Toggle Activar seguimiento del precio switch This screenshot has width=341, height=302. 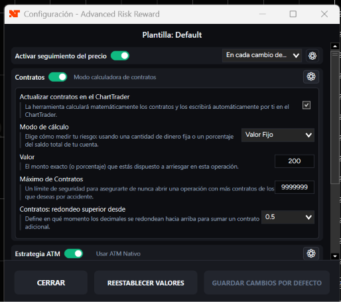pyautogui.click(x=120, y=56)
